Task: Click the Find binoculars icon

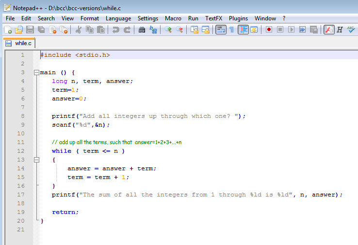Action: (142, 30)
